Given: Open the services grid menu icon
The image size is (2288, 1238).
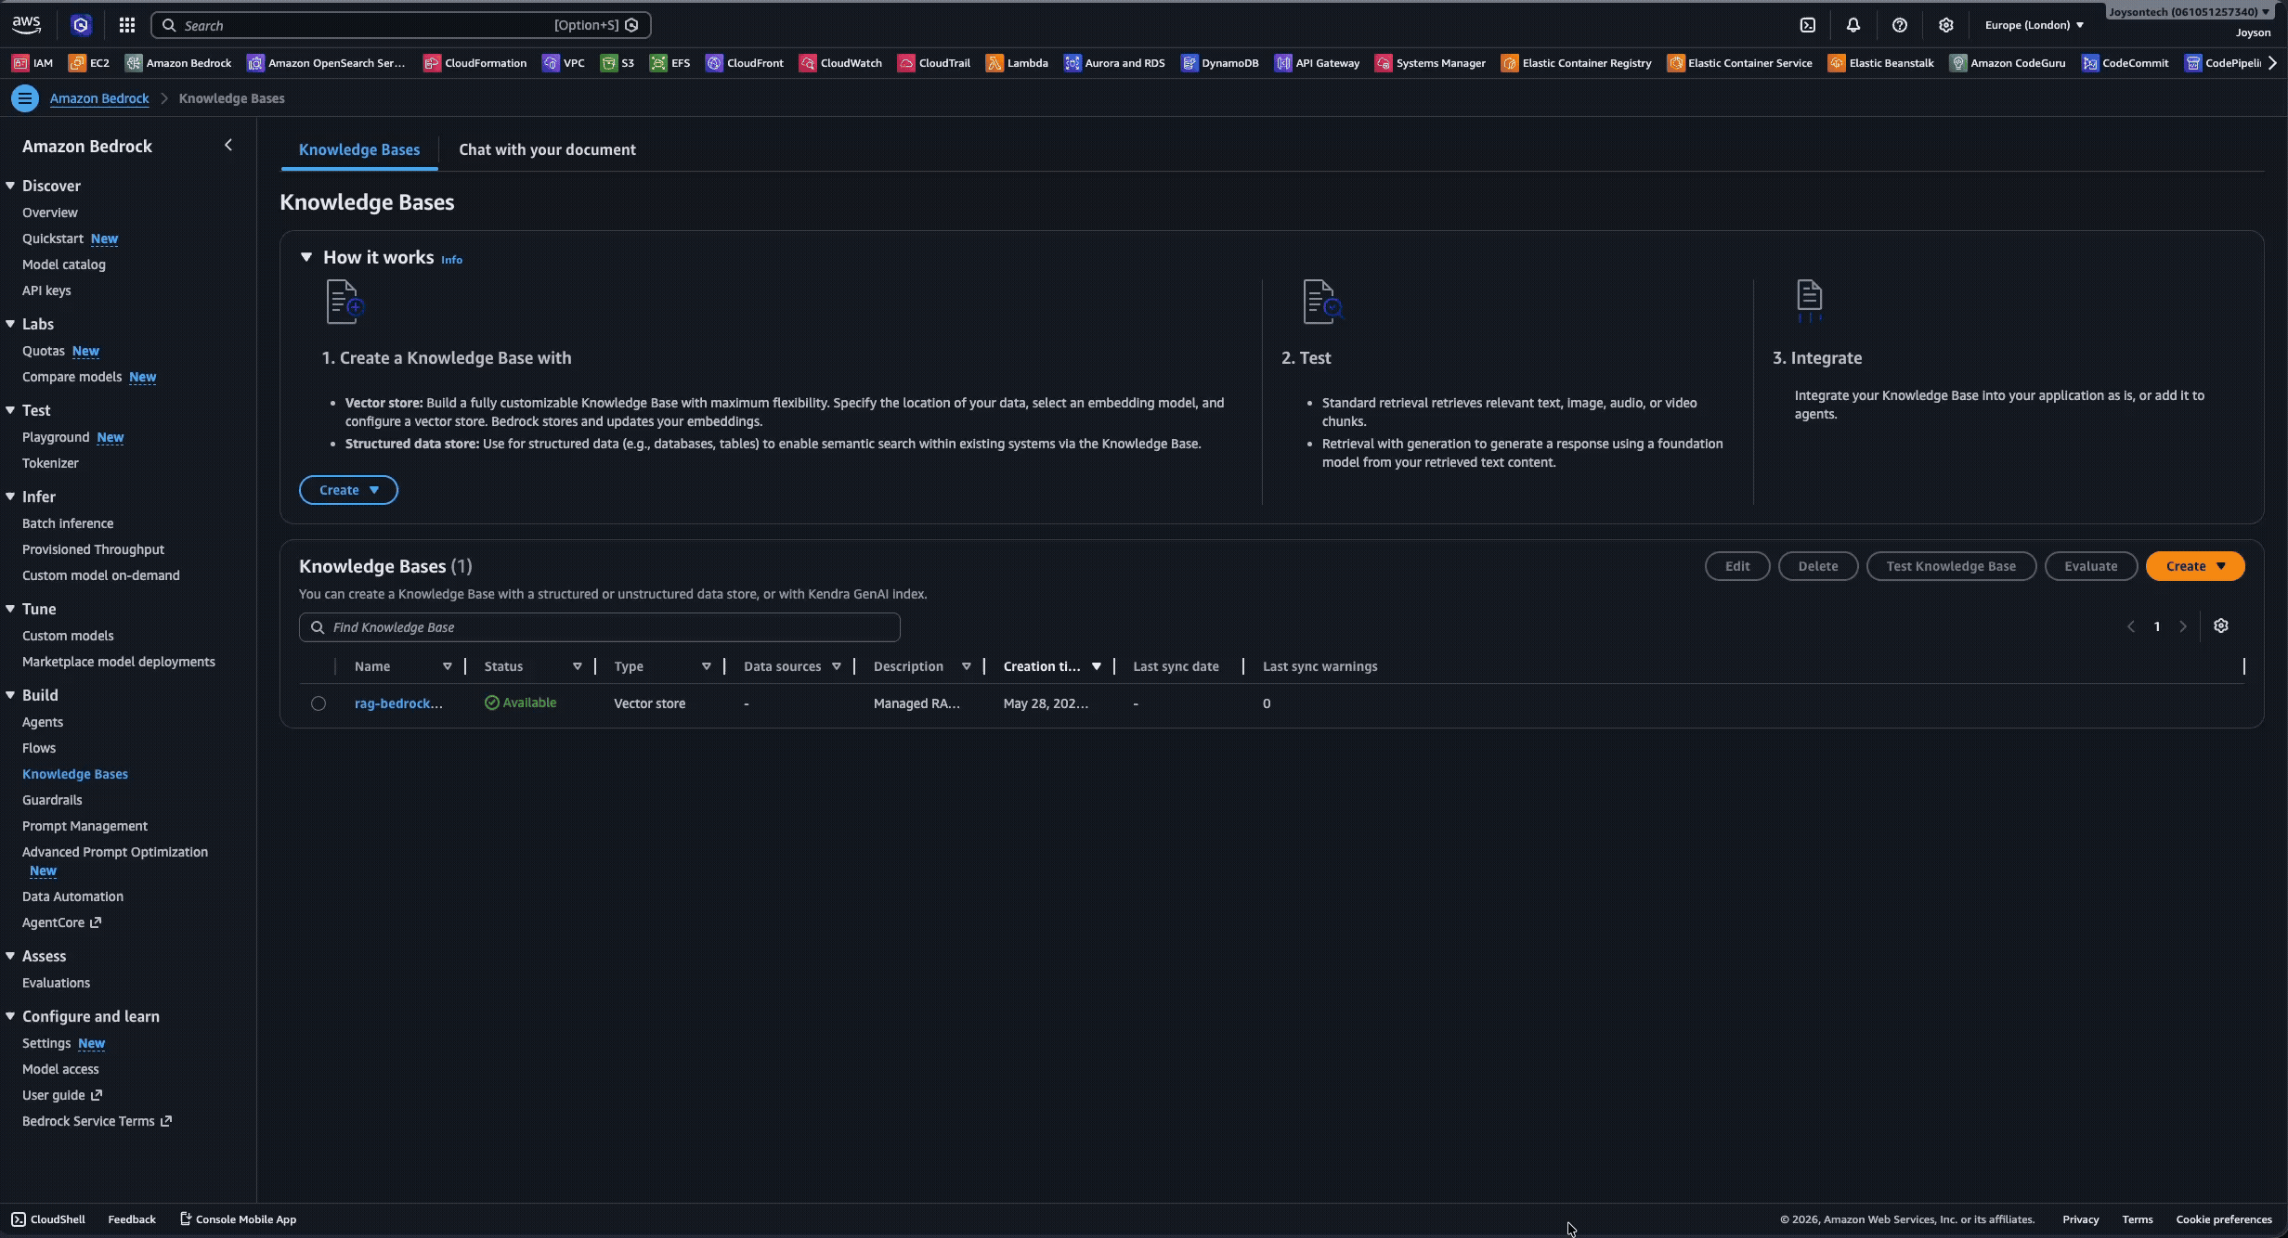Looking at the screenshot, I should click(x=127, y=25).
